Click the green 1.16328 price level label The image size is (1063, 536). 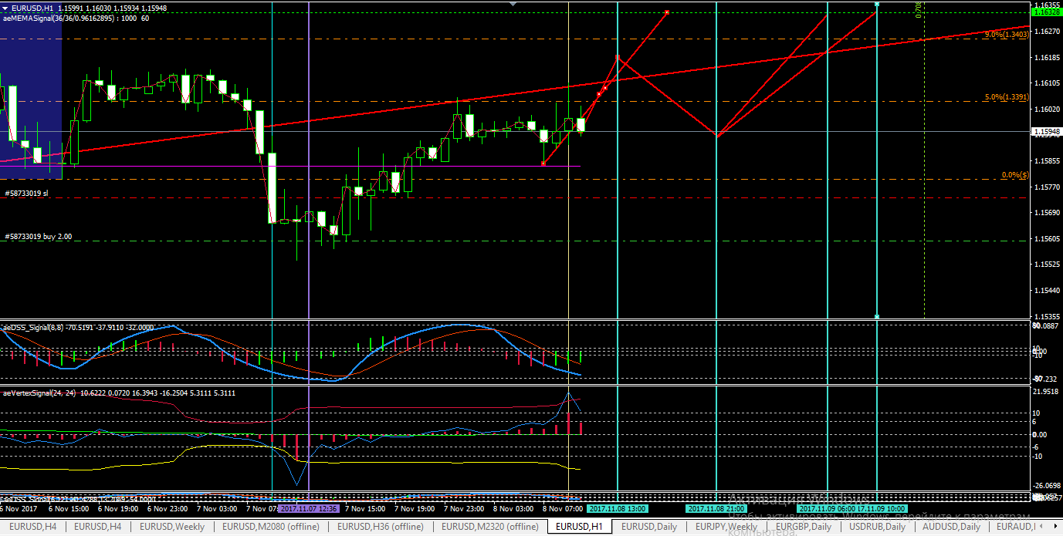tap(1046, 12)
